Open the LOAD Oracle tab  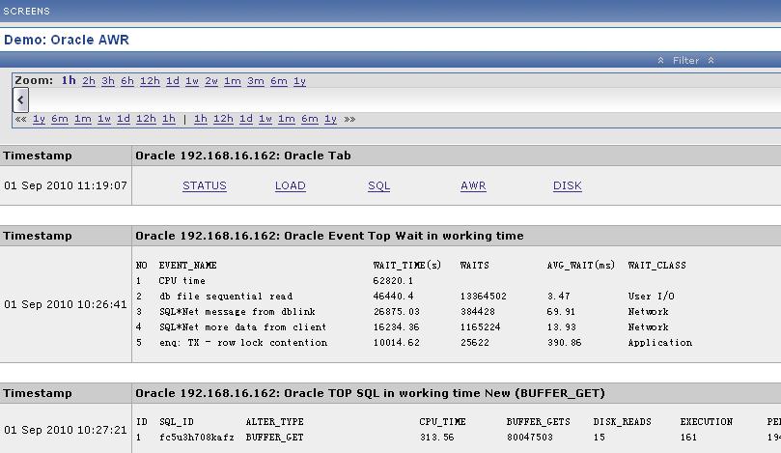[x=291, y=185]
